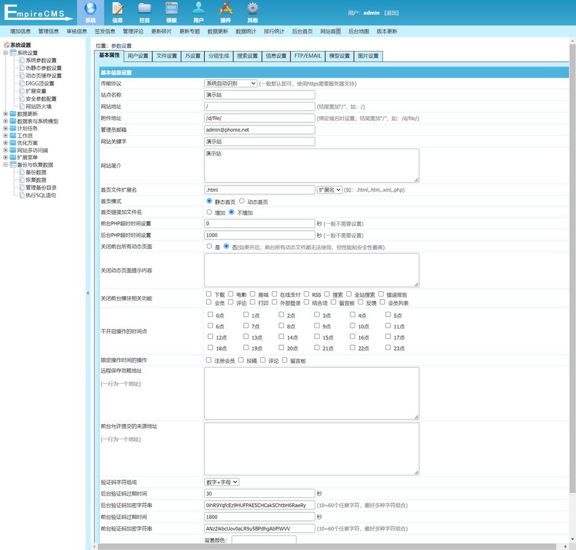The image size is (576, 550).
Task: Switch to the 搜索设置 tab
Action: tap(247, 56)
